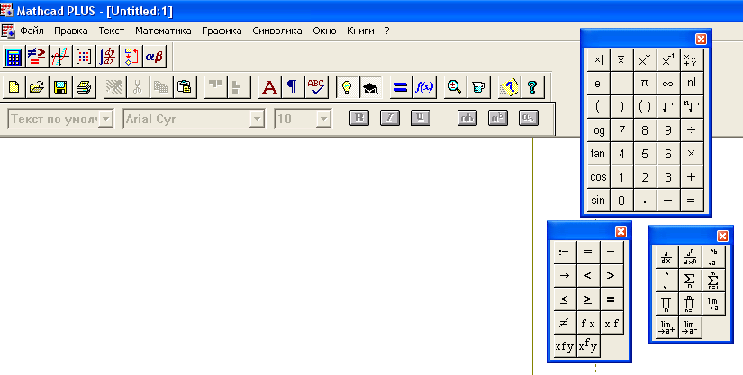Insert summation with range n=1 operator
743x375 pixels.
(712, 280)
